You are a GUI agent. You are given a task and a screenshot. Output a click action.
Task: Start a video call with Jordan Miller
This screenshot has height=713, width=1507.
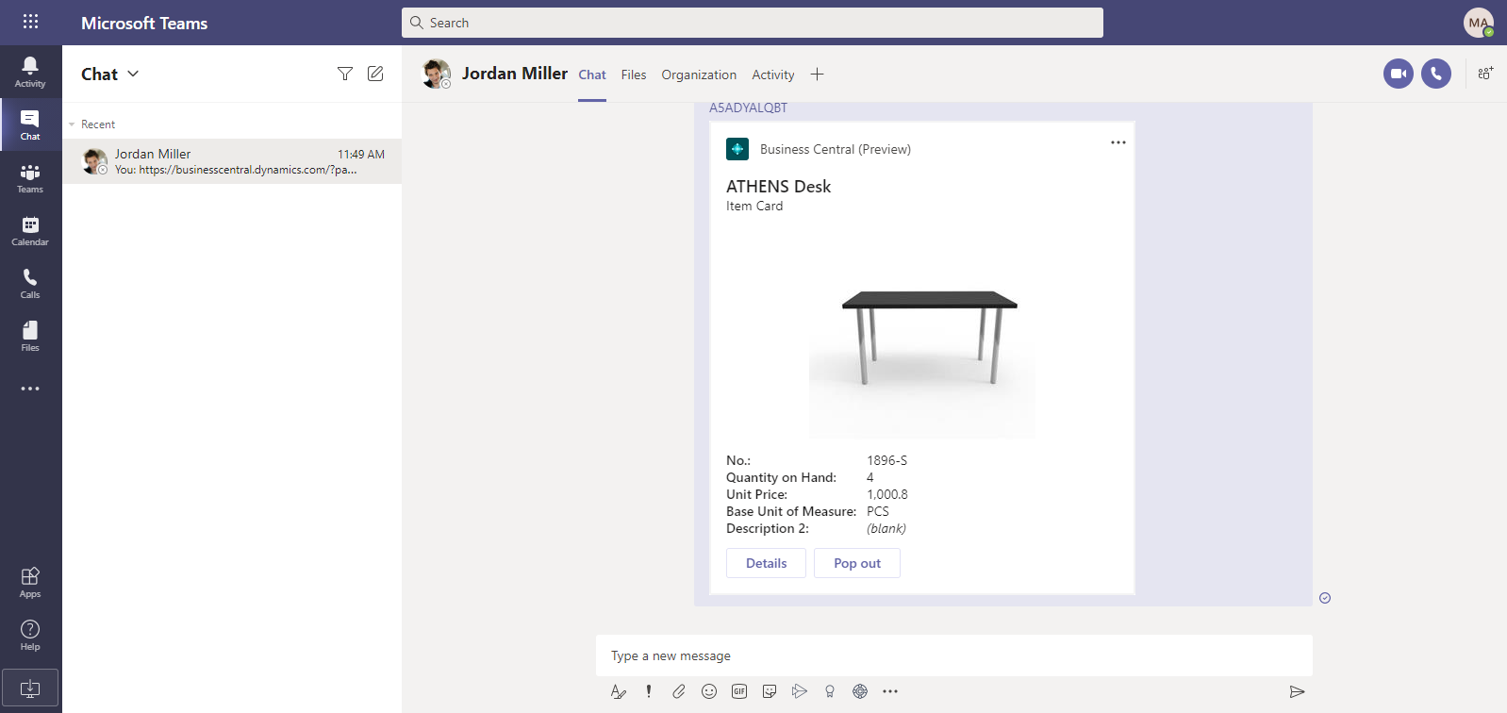(x=1399, y=74)
